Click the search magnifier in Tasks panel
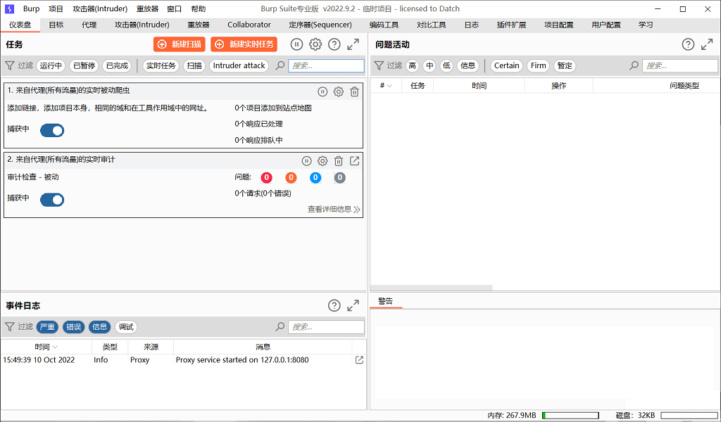 click(280, 65)
